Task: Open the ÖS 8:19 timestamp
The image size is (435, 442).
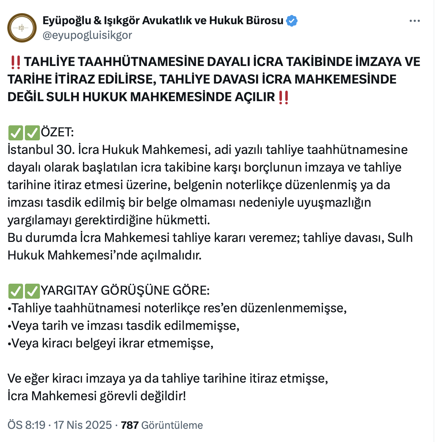Action: [26, 425]
